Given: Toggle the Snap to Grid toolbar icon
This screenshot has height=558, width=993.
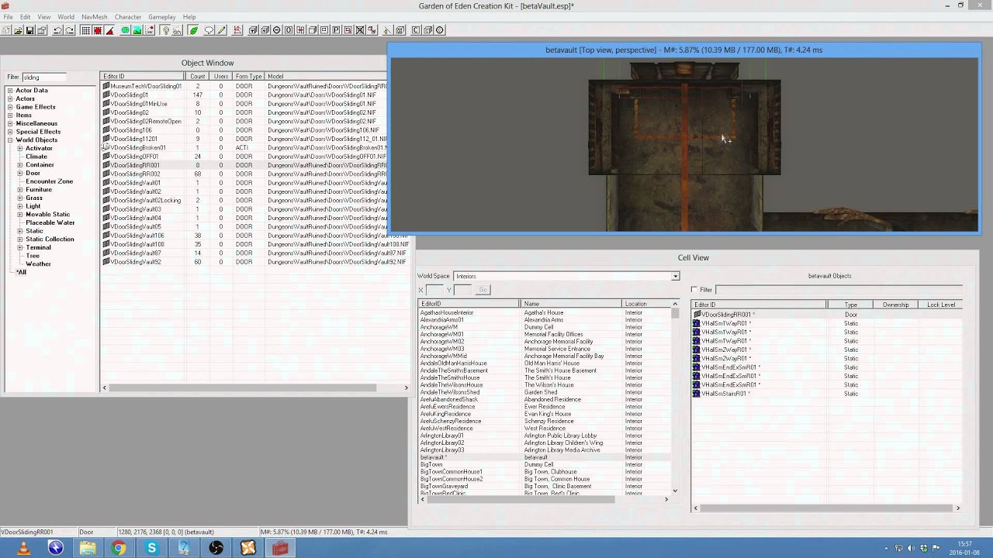Looking at the screenshot, I should [x=85, y=30].
